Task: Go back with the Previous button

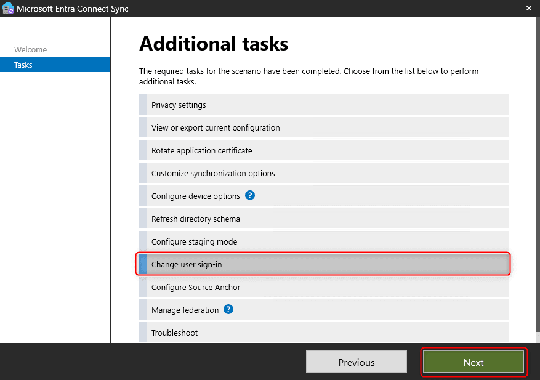Action: tap(356, 362)
